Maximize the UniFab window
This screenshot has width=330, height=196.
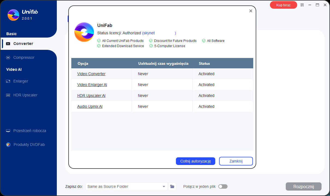tap(317, 5)
